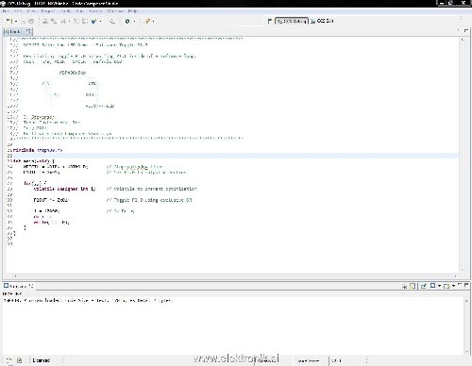Viewport: 472px width, 366px height.
Task: Click the editor horizontal scrollbar
Action: (x=235, y=276)
